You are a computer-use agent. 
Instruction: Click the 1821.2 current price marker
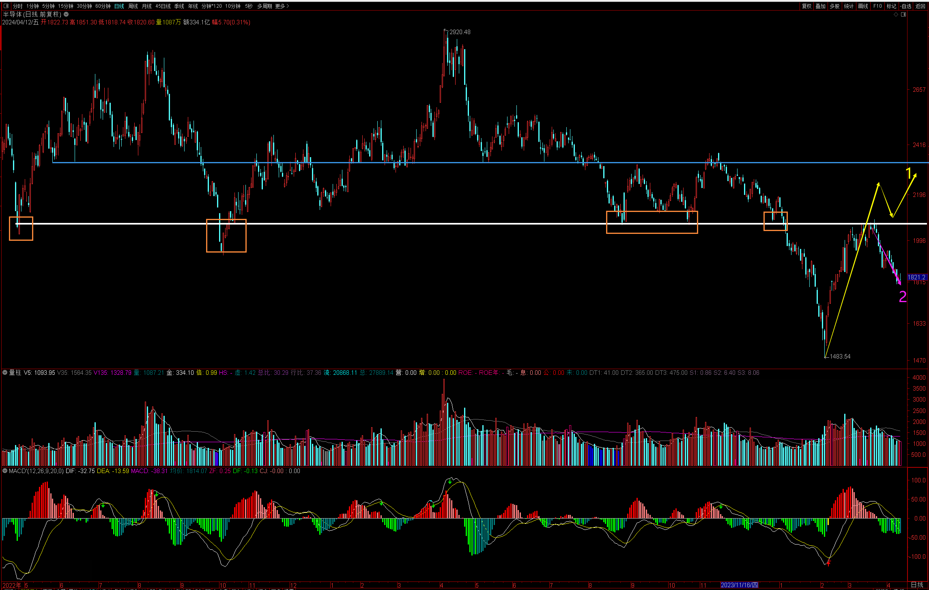click(x=917, y=277)
